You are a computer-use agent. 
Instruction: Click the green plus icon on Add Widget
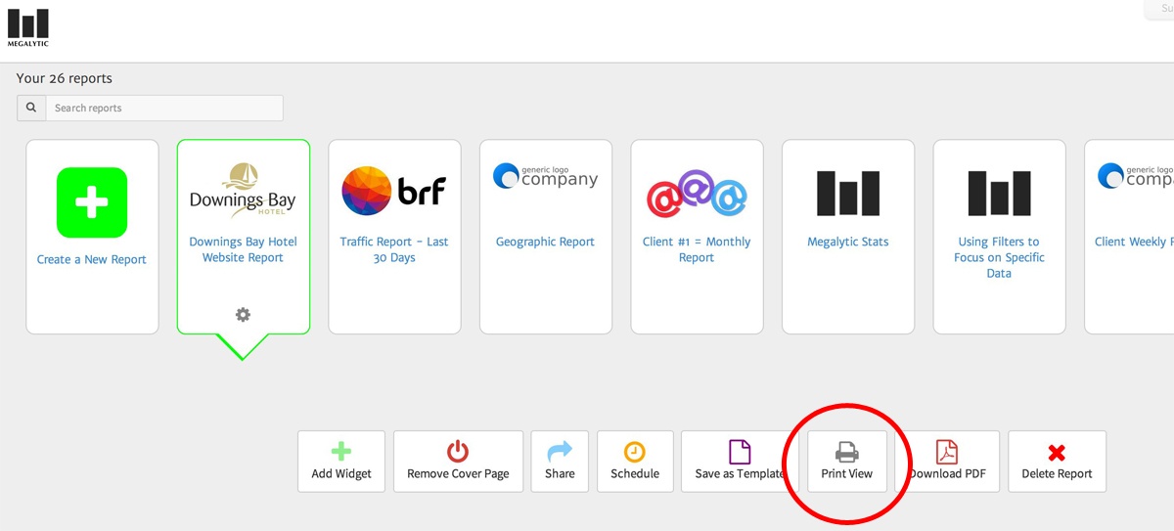coord(341,452)
